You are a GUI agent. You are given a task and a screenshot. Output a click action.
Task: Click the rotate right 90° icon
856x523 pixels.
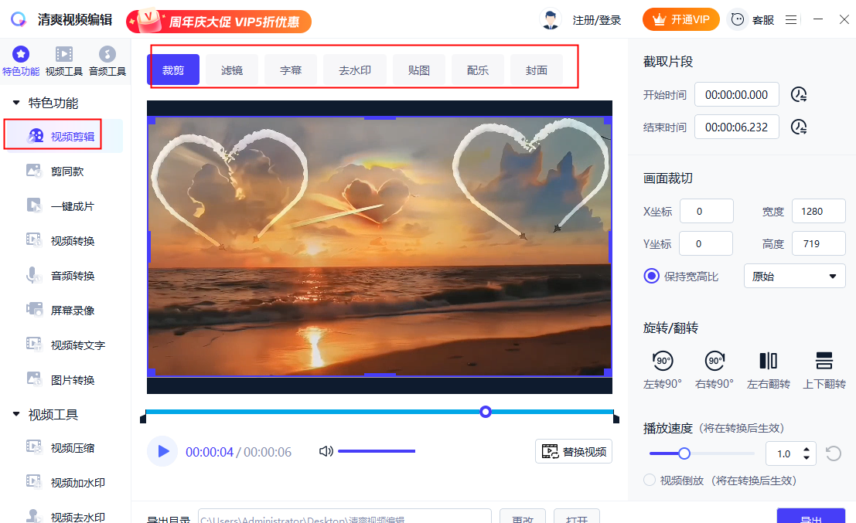click(715, 361)
